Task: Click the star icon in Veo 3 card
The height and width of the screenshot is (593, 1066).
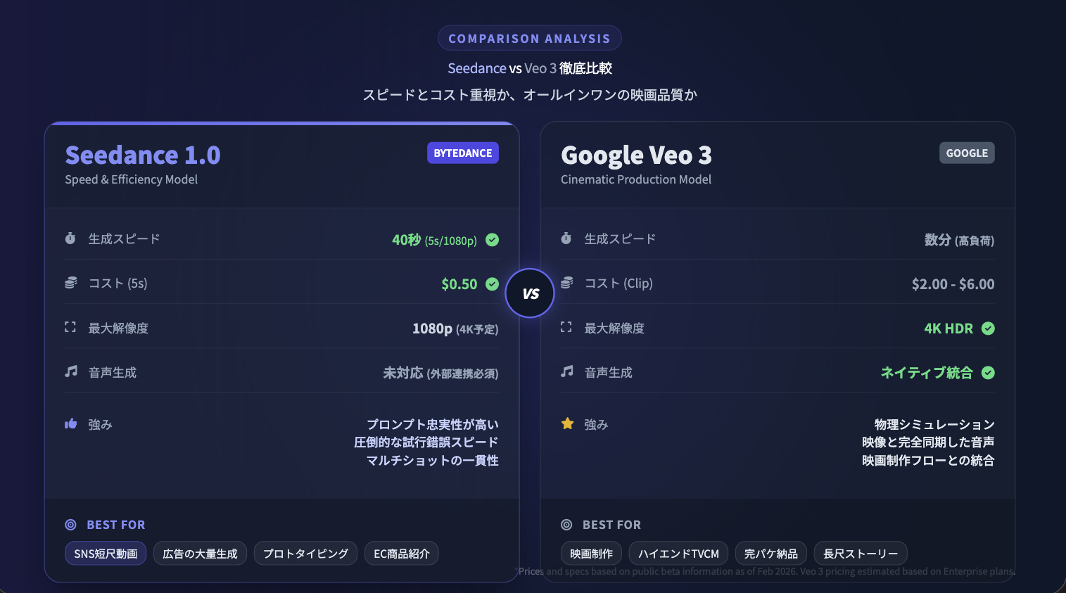Action: pos(567,423)
